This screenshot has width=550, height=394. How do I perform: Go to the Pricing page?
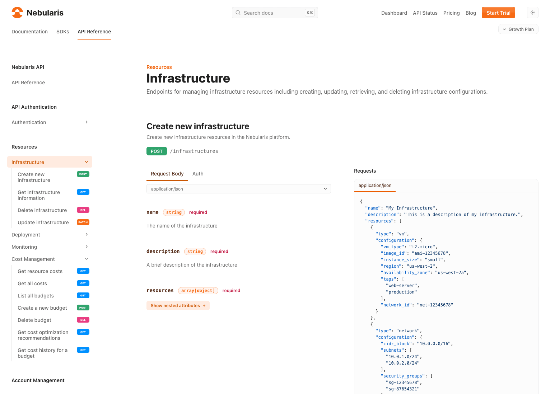click(451, 13)
